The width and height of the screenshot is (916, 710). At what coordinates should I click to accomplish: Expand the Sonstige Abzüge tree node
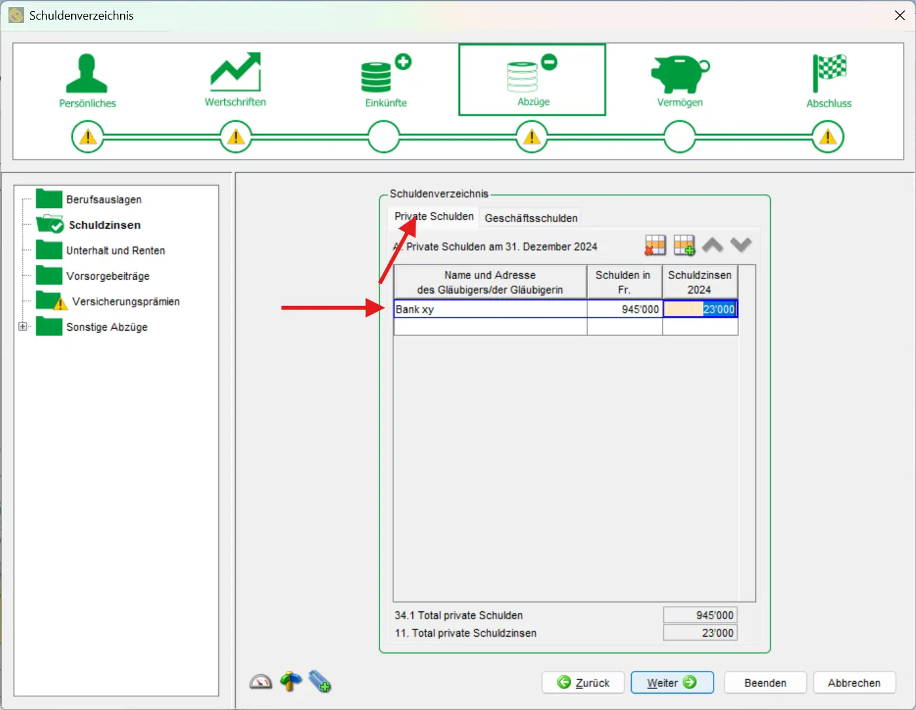[23, 326]
